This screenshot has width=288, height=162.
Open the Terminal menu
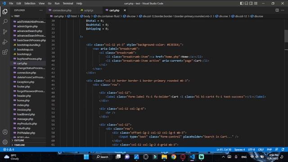click(68, 3)
